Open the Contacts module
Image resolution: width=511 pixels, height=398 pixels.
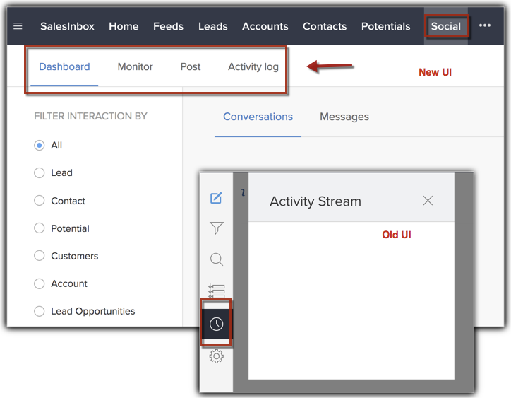[x=325, y=26]
